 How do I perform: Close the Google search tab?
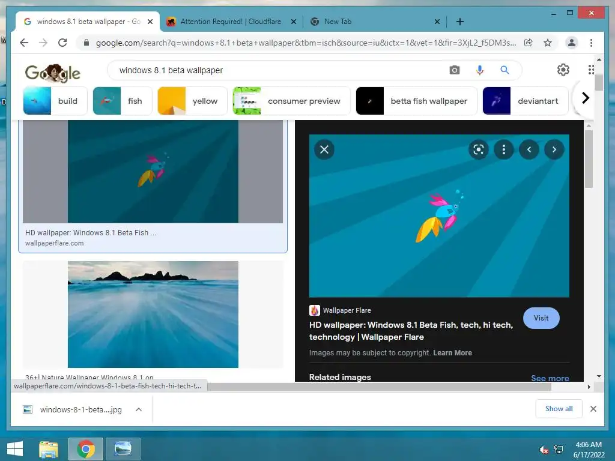click(150, 22)
